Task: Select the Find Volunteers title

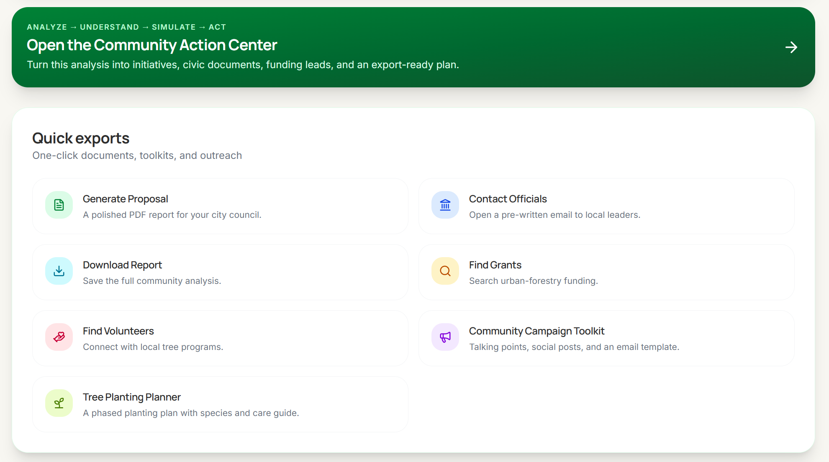Action: (x=118, y=331)
